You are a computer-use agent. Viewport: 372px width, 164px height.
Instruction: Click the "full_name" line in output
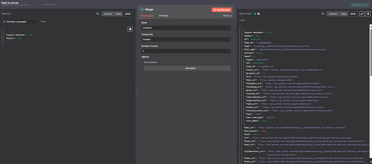pyautogui.click(x=285, y=50)
